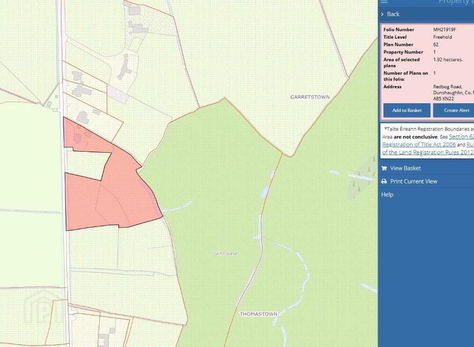The image size is (474, 347).
Task: Open Registration of Title Act 2006 link
Action: click(419, 144)
